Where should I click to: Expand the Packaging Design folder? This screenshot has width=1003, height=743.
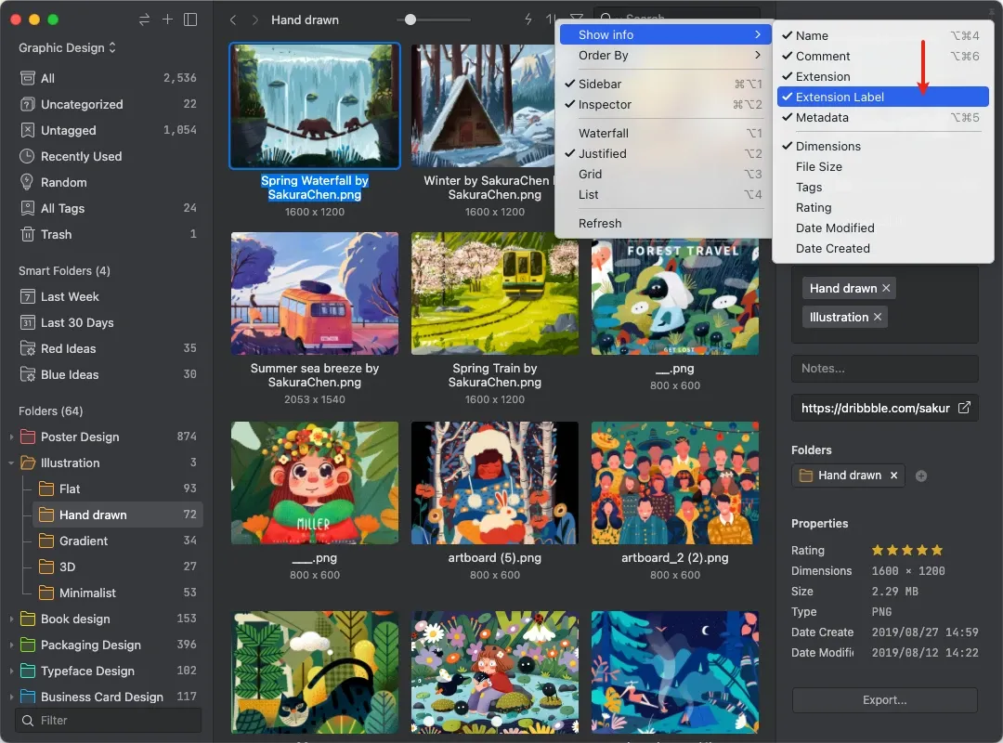pyautogui.click(x=11, y=645)
